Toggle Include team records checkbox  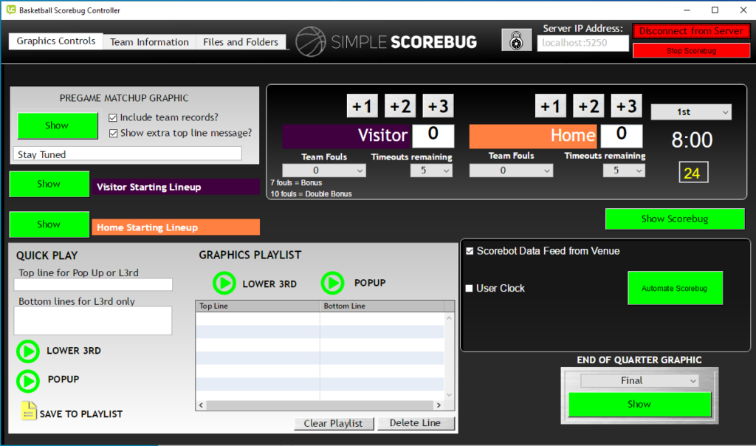point(113,117)
